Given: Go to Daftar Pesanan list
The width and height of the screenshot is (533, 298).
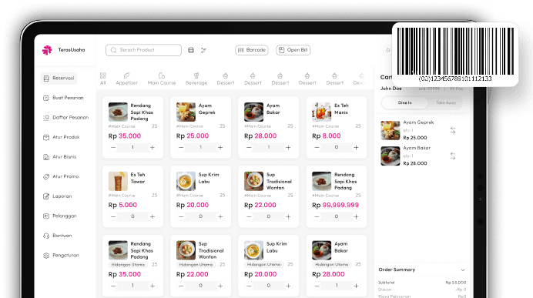Looking at the screenshot, I should tap(66, 118).
